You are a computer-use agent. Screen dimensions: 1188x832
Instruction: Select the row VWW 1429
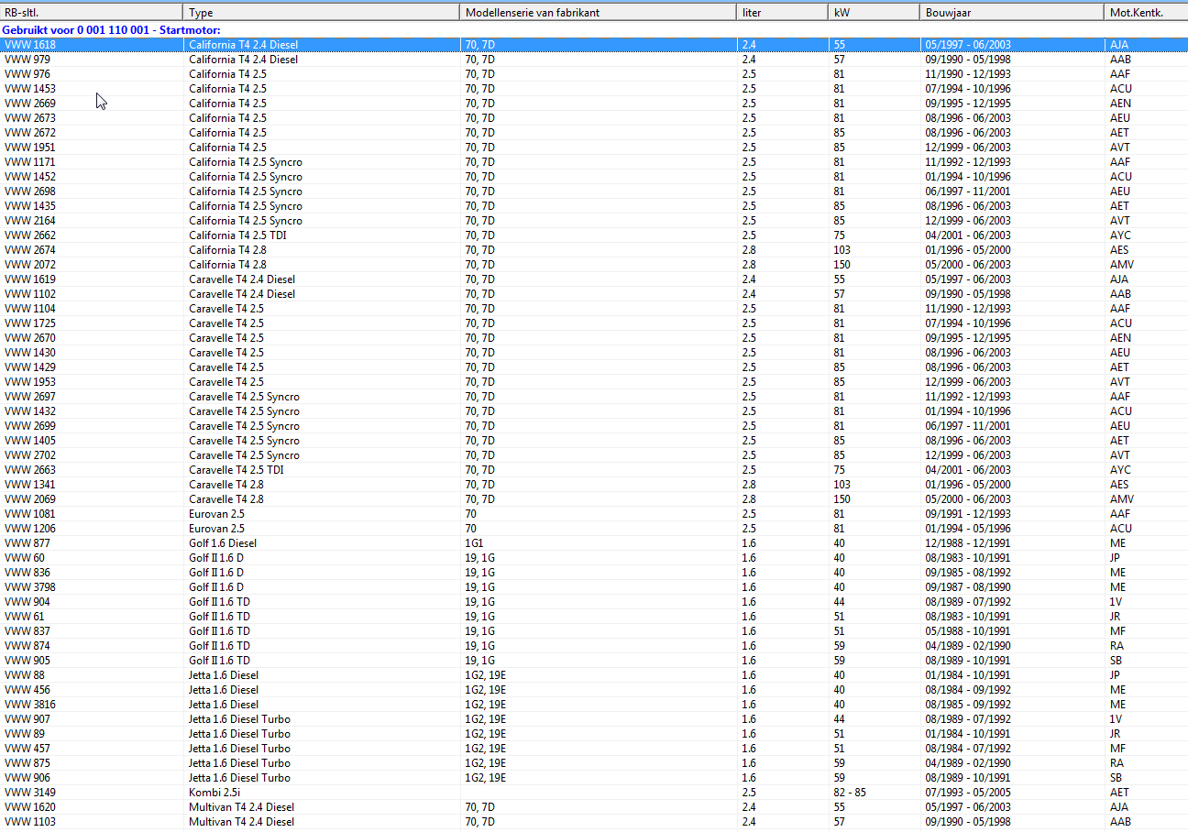click(594, 367)
